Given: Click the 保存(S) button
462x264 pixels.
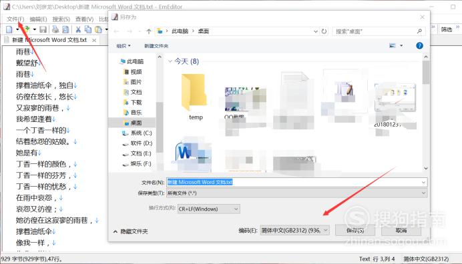Looking at the screenshot, I should click(x=355, y=231).
